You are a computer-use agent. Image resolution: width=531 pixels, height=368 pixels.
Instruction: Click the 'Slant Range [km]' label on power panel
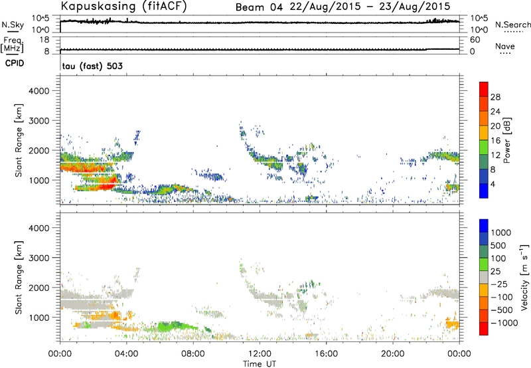click(19, 141)
